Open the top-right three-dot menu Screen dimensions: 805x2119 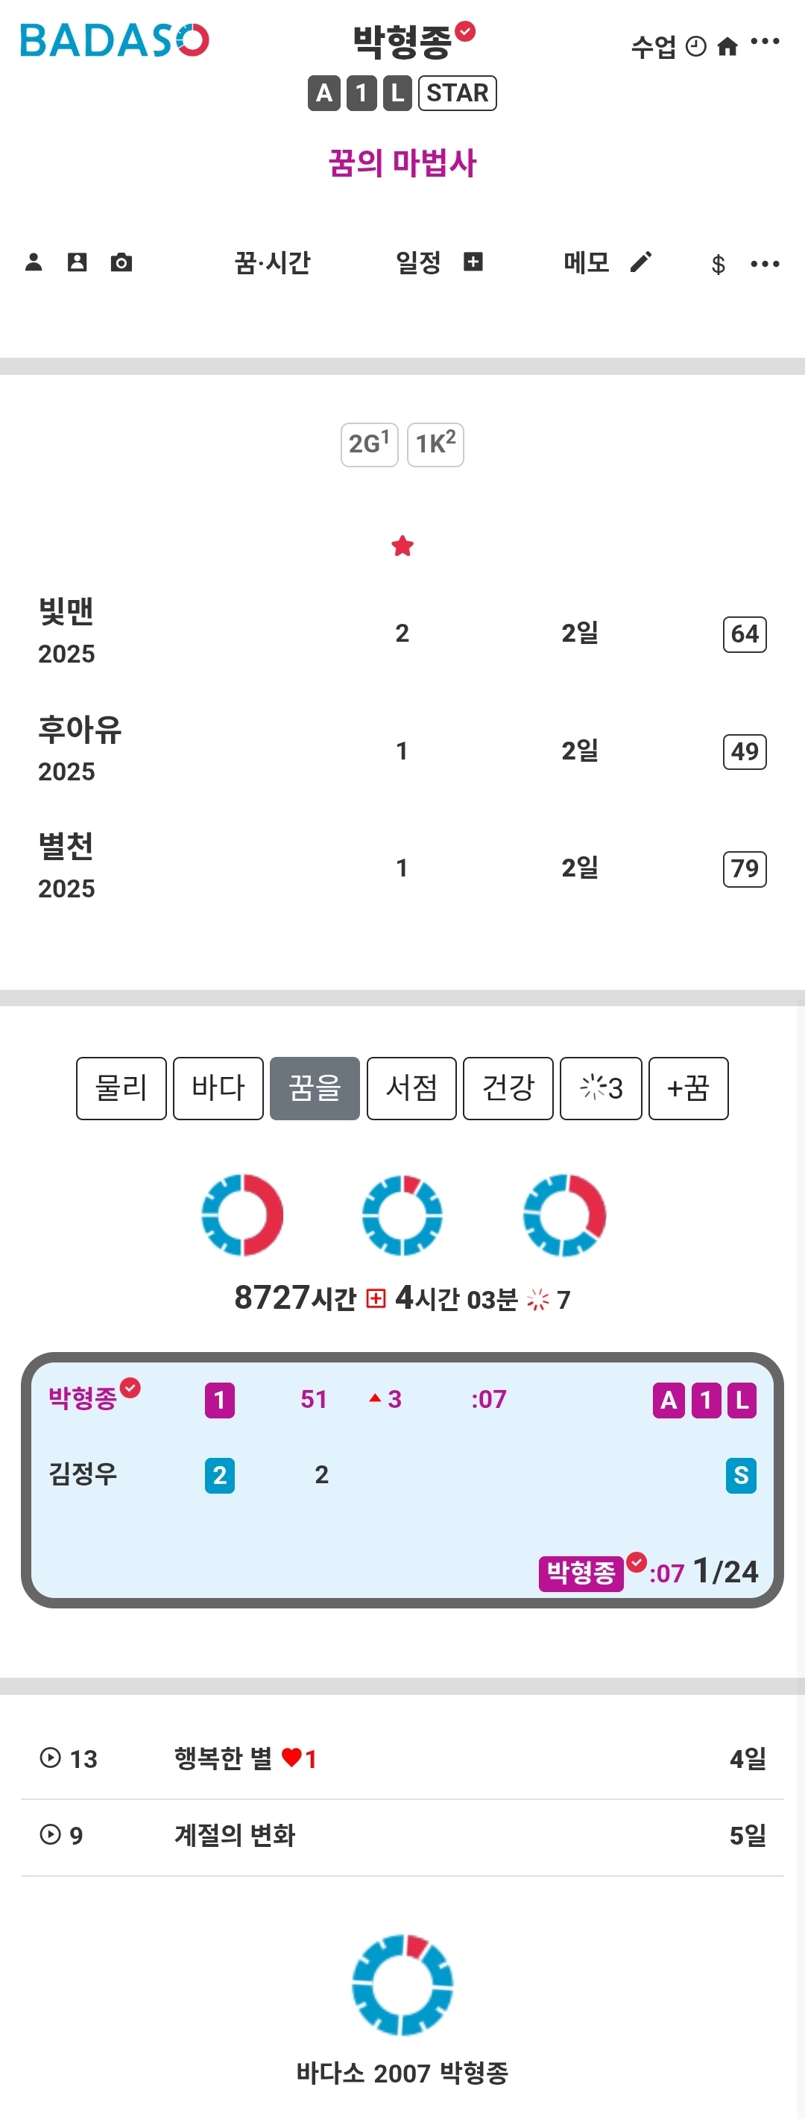[x=765, y=42]
